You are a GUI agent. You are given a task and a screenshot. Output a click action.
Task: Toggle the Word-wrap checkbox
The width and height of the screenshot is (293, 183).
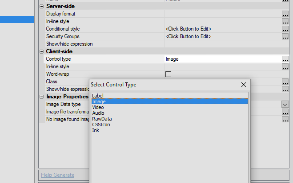pyautogui.click(x=168, y=74)
